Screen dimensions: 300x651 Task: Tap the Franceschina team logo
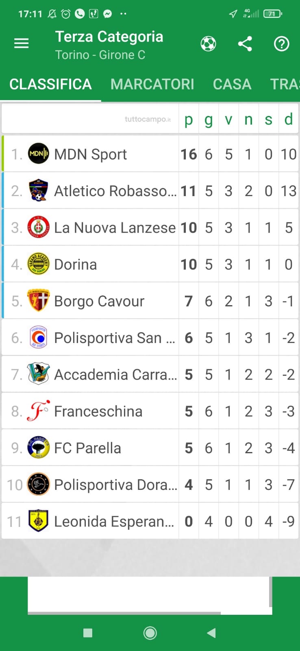[39, 411]
